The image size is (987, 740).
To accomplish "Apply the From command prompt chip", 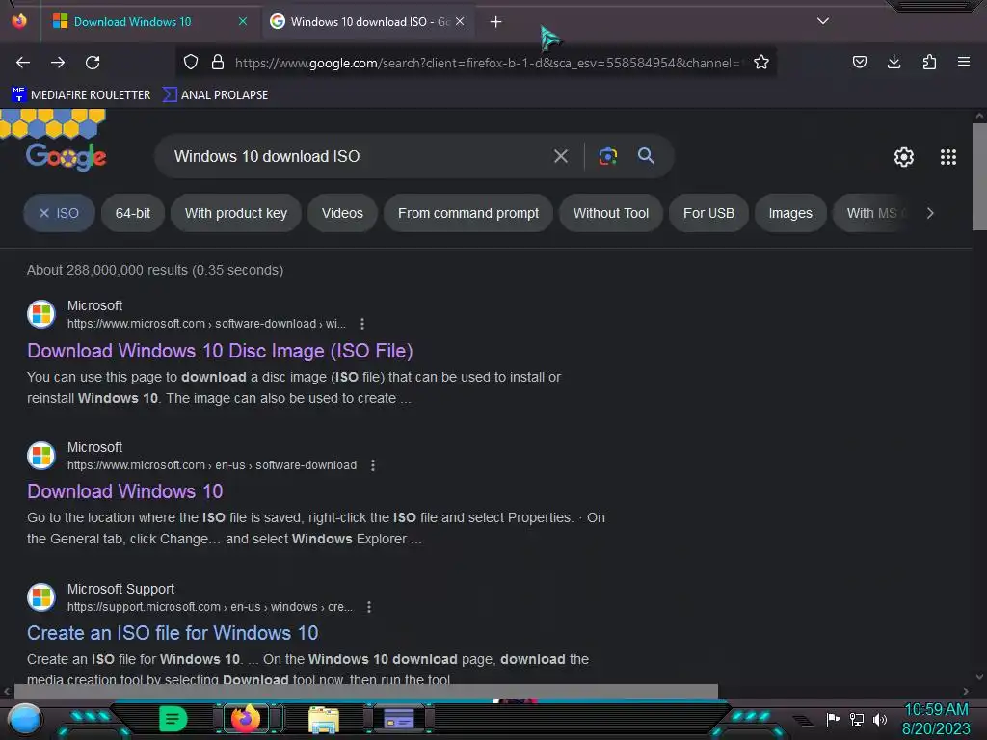I will pos(468,213).
